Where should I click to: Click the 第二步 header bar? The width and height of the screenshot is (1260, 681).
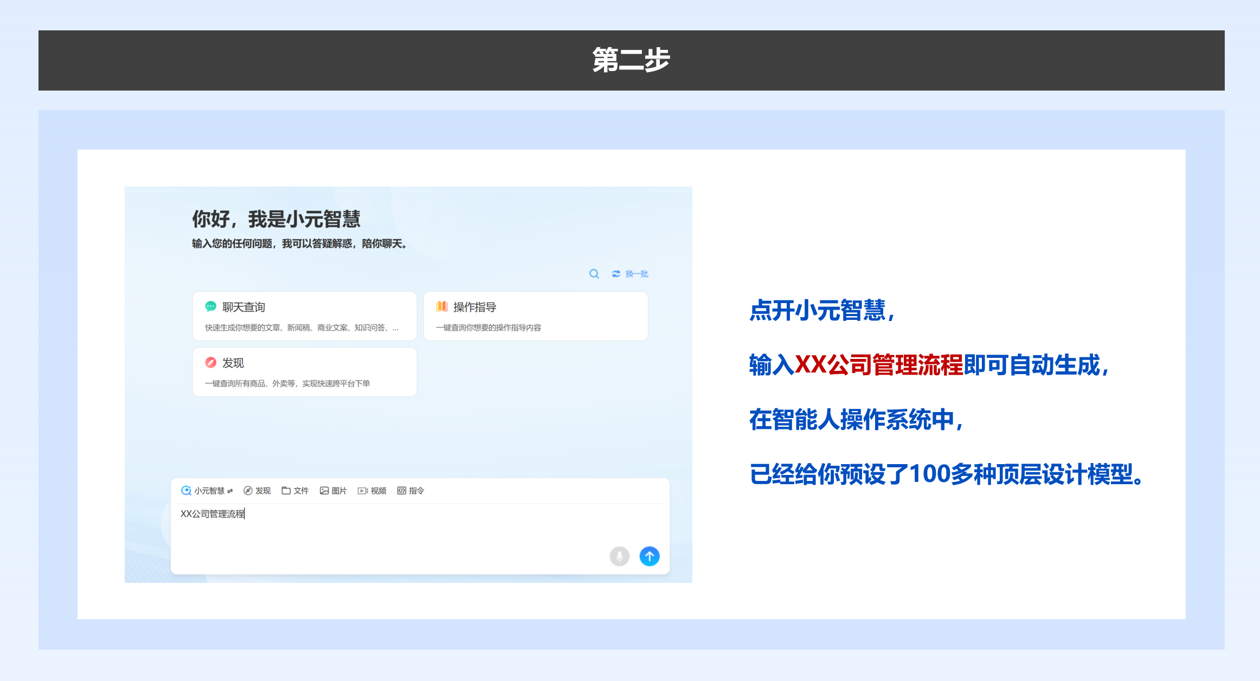point(631,60)
